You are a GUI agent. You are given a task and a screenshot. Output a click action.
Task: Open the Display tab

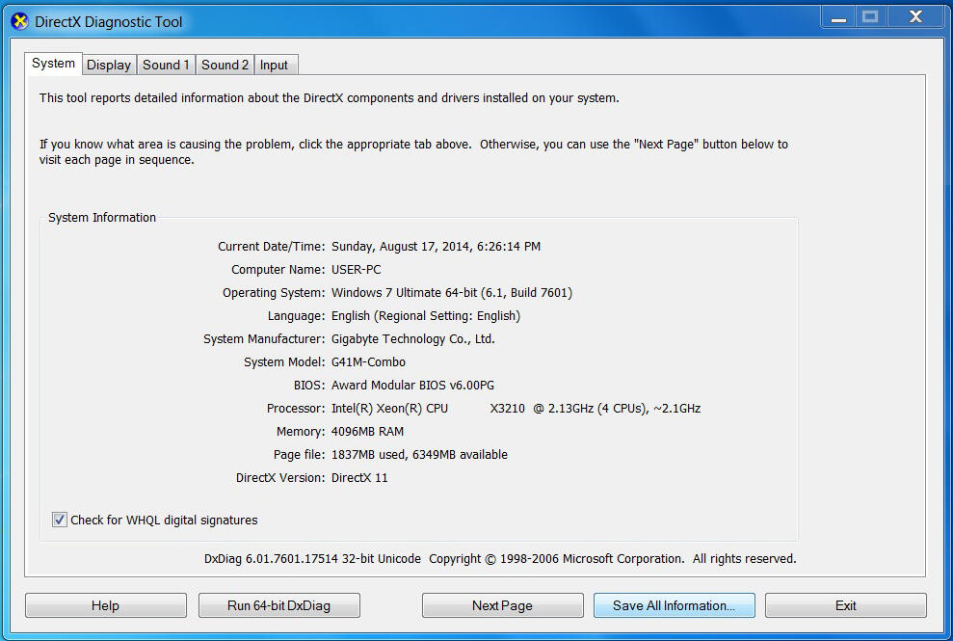pyautogui.click(x=109, y=66)
